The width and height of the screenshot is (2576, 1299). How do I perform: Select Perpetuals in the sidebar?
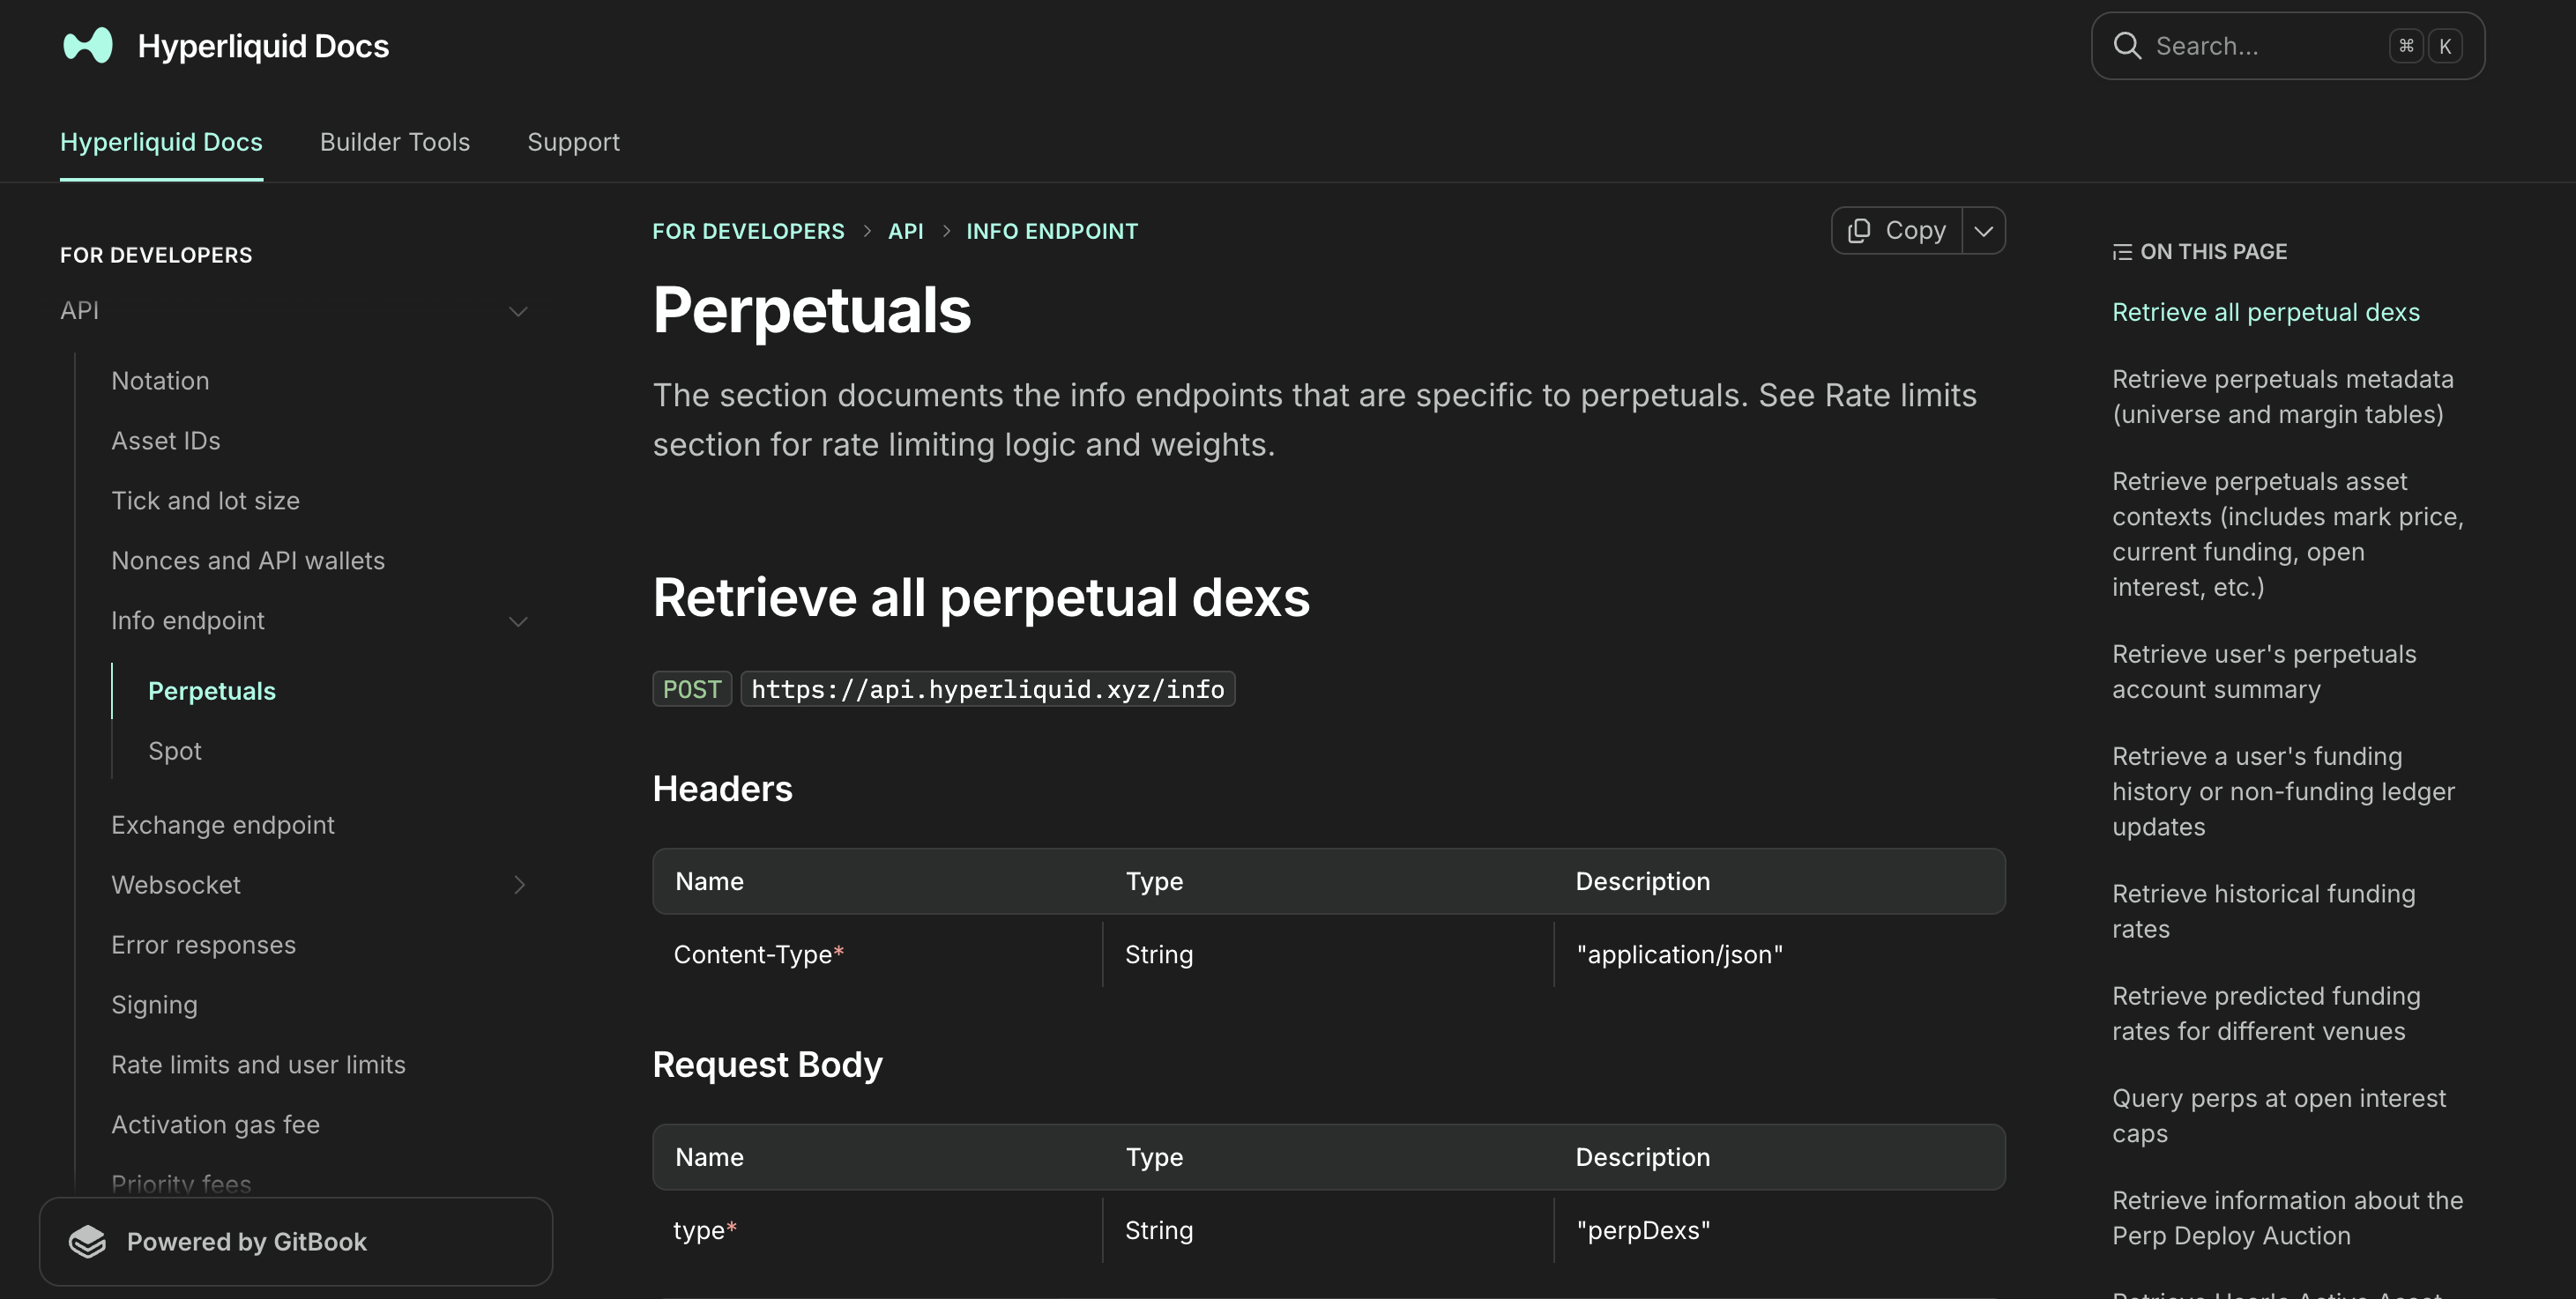point(212,691)
